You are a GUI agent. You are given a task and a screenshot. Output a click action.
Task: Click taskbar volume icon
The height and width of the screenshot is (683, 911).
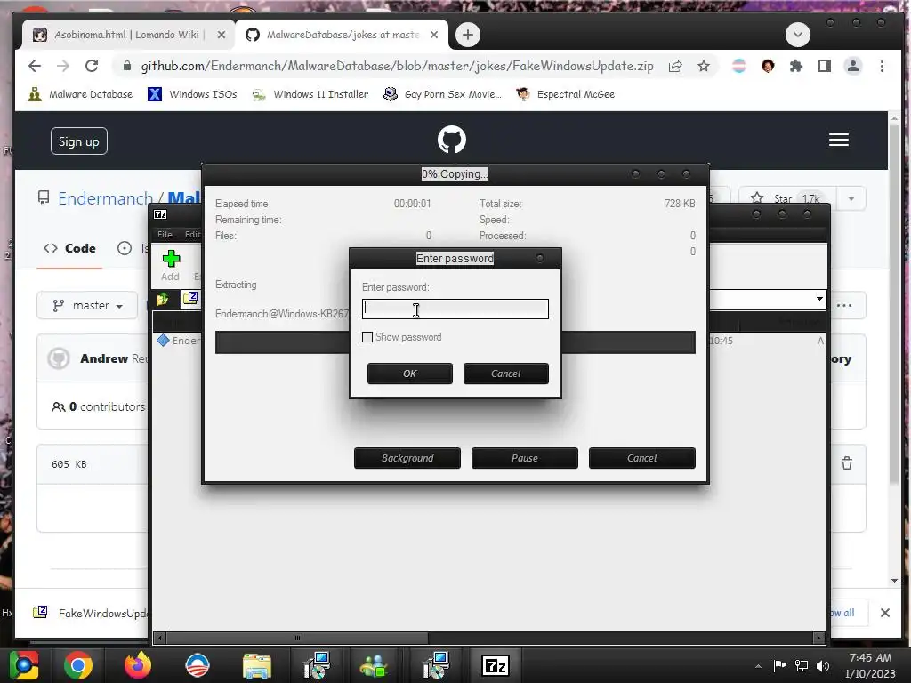coord(823,665)
